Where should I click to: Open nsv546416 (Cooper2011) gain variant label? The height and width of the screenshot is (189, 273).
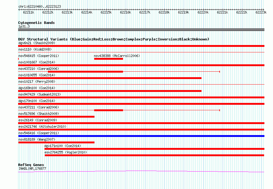pyautogui.click(x=39, y=133)
